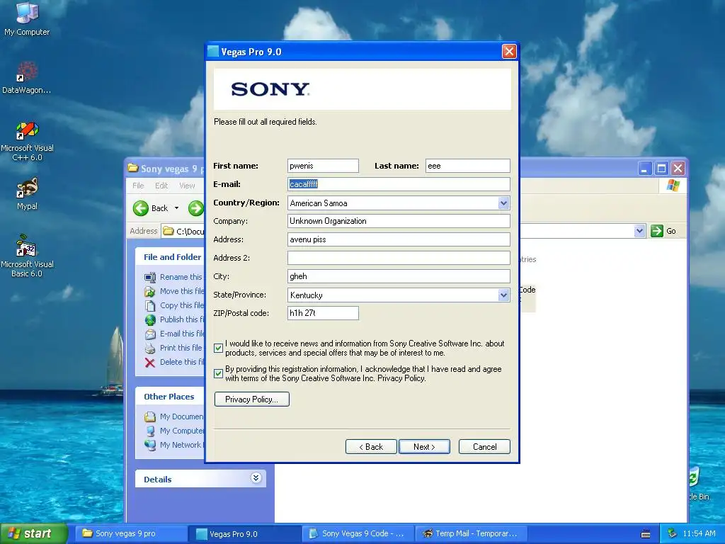Click into the E-mail field
Viewport: 725px width, 544px height.
[399, 184]
